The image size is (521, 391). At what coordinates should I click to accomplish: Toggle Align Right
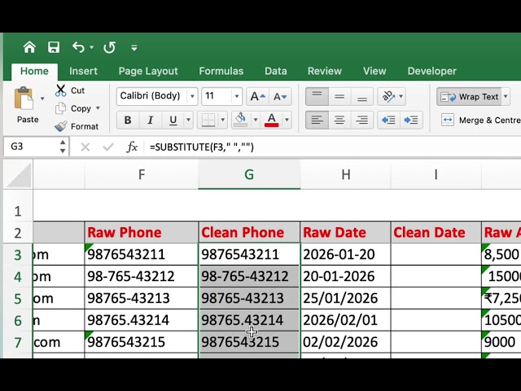[x=361, y=120]
